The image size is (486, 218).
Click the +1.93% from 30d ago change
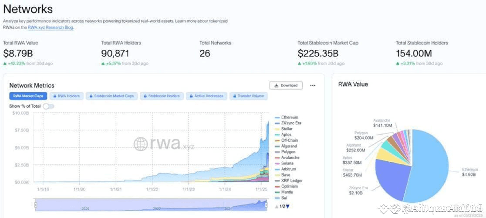321,64
